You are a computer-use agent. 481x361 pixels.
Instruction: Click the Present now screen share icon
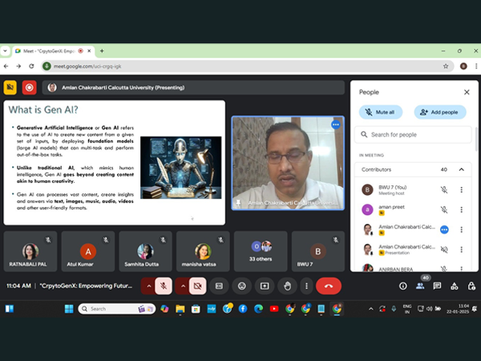tap(265, 286)
